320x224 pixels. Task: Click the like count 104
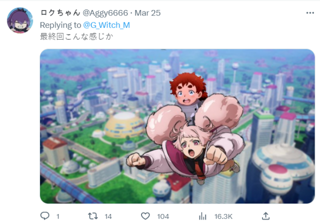(x=163, y=216)
